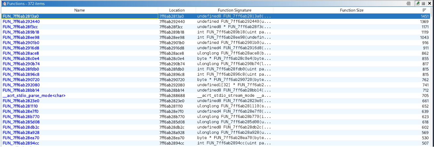Click function size value 1451
434x147 pixels.
coord(425,16)
